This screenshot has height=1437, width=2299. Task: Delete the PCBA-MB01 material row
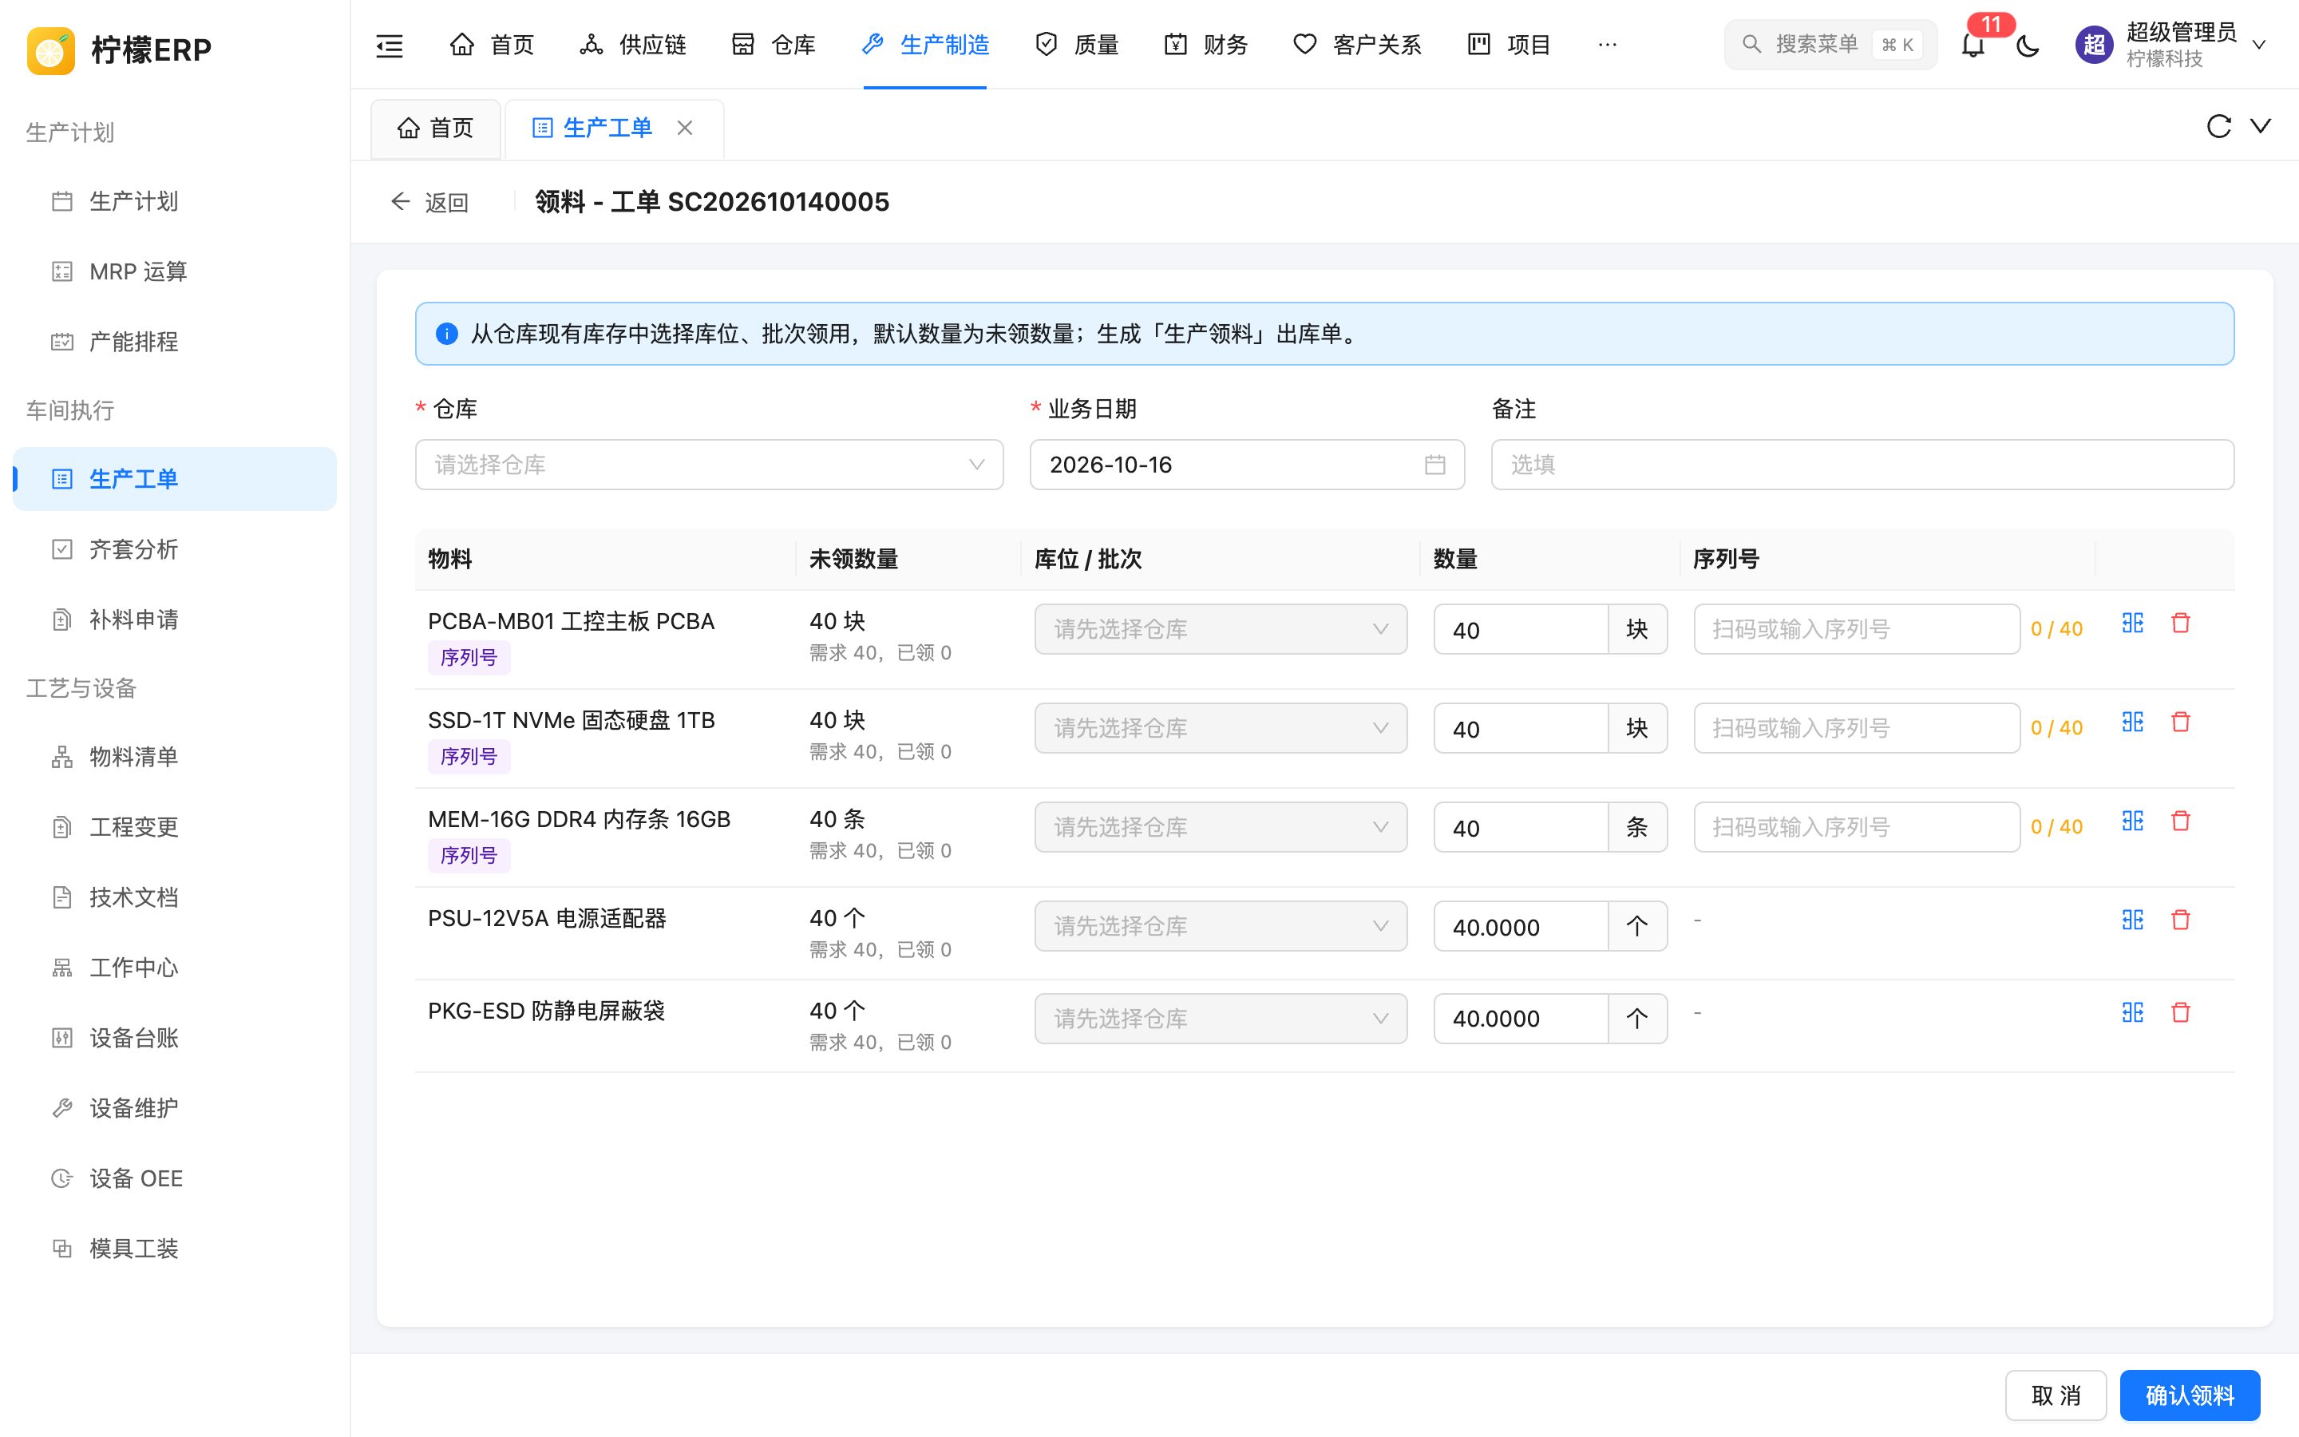[x=2181, y=623]
